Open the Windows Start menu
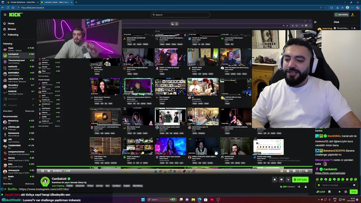Viewport: 361px width, 203px height. [143, 200]
